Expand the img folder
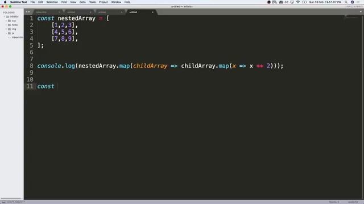 (6, 29)
